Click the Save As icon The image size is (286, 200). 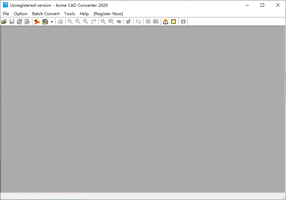tap(20, 22)
